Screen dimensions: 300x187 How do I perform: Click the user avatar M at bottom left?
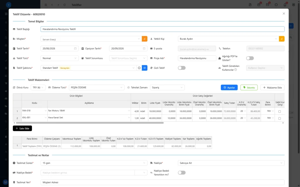tap(5, 182)
